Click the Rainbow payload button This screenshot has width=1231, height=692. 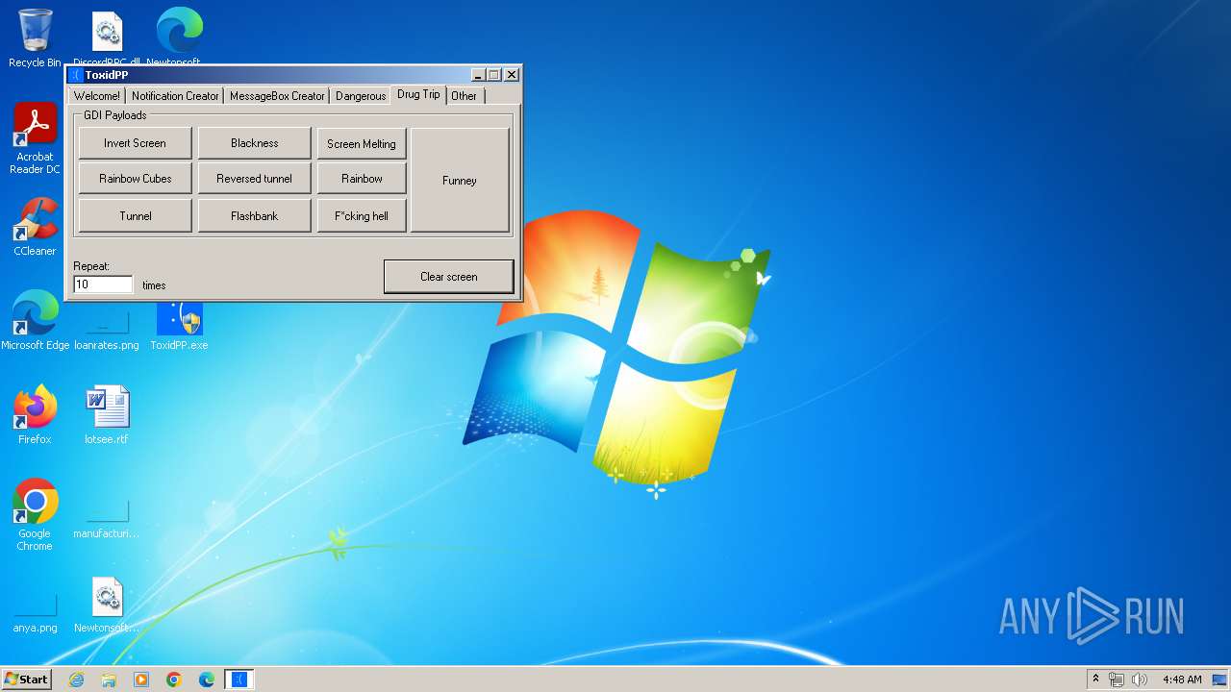(x=362, y=179)
